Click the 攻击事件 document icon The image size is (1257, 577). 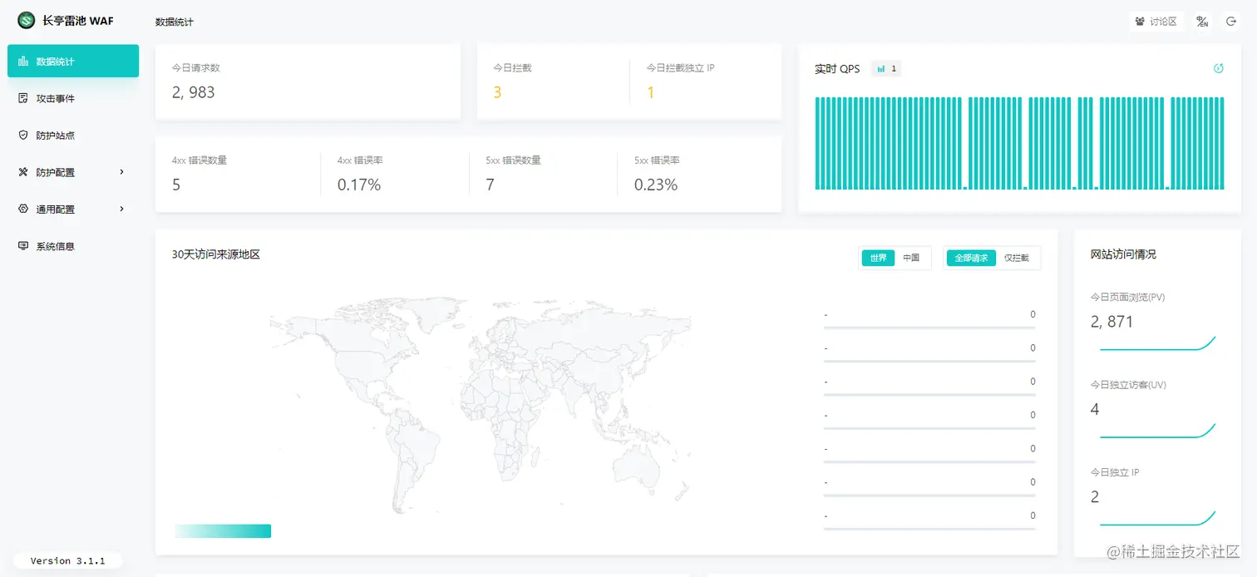pos(23,98)
